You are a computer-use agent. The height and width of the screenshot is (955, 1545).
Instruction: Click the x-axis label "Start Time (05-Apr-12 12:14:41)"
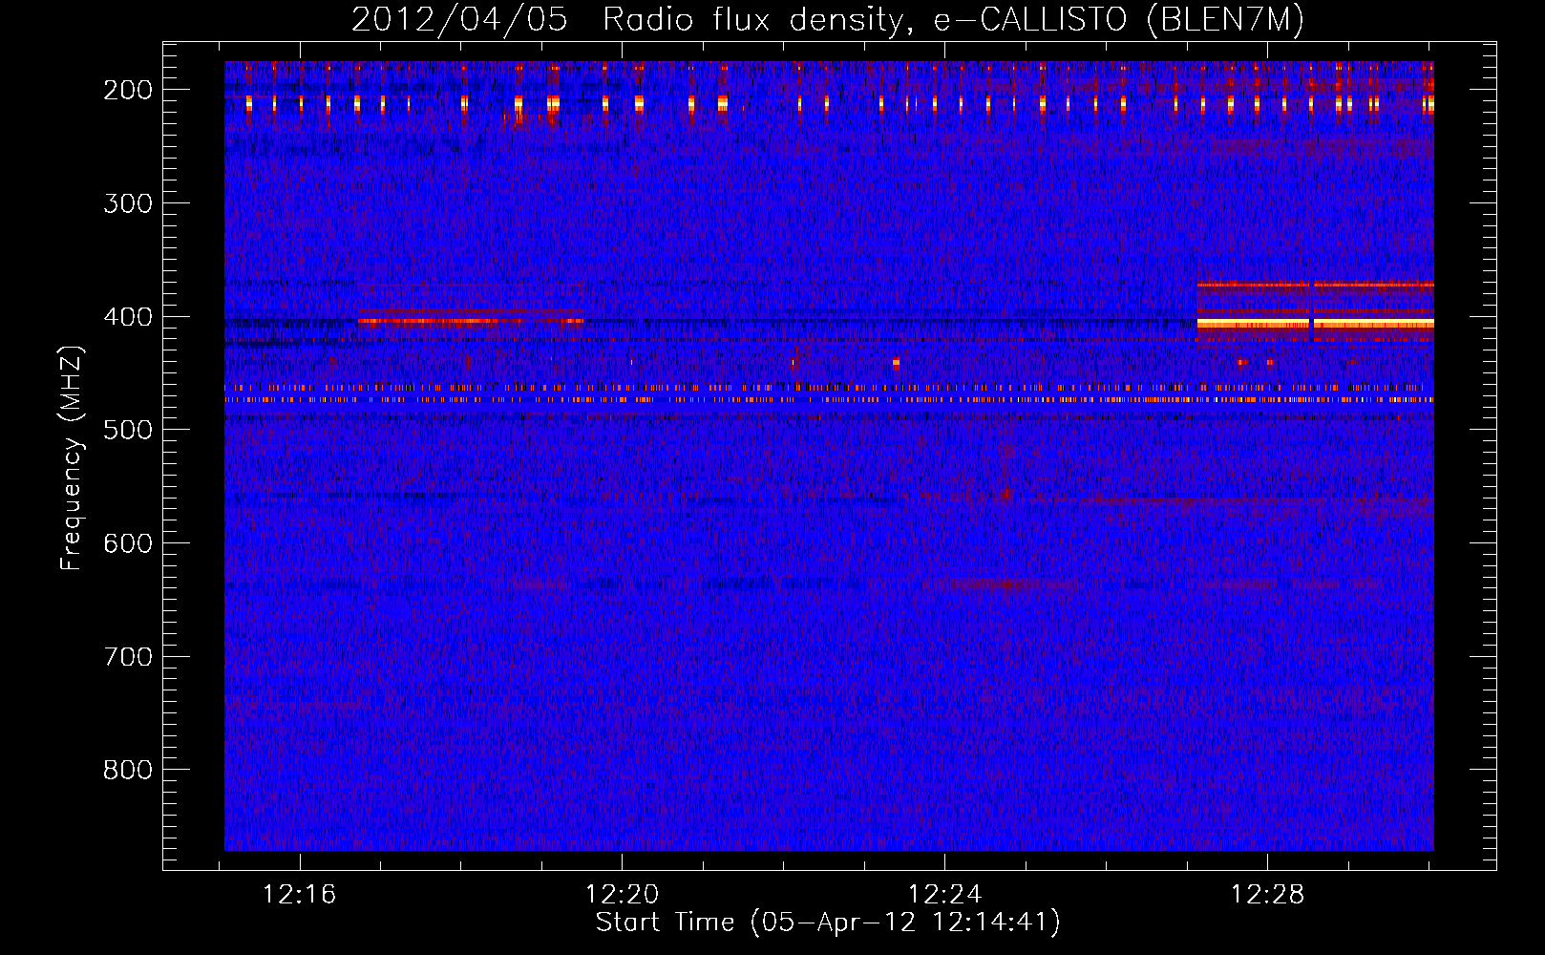pyautogui.click(x=828, y=923)
